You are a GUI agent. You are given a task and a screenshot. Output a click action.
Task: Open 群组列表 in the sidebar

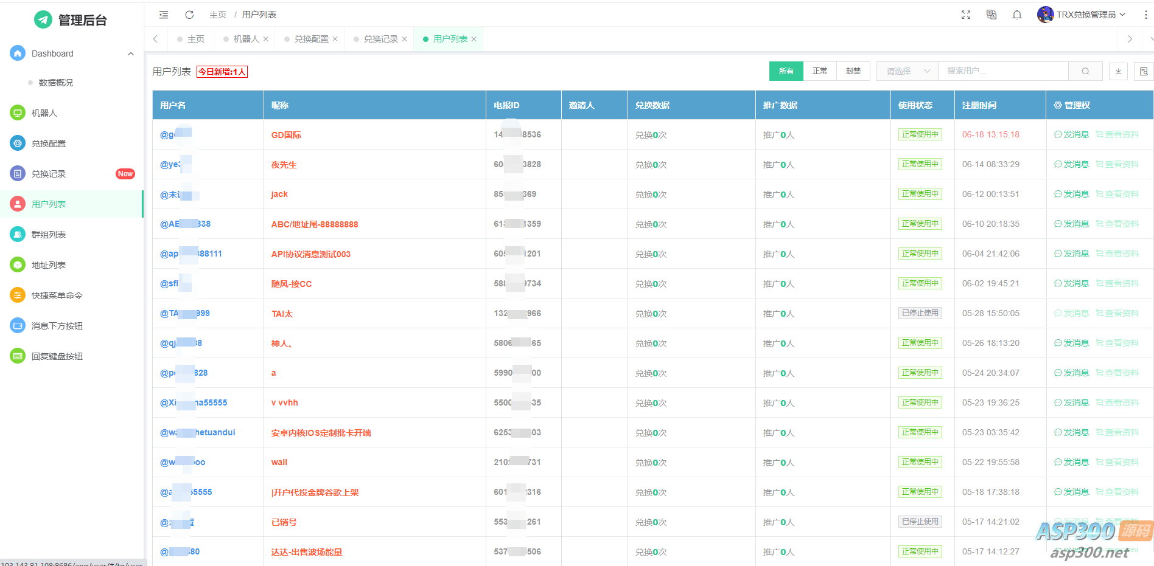(x=49, y=235)
